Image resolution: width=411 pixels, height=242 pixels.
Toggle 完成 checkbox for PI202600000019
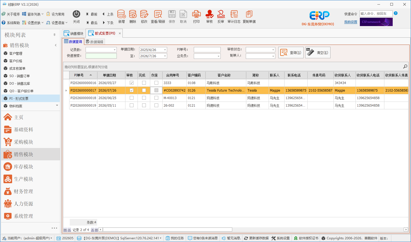144,105
